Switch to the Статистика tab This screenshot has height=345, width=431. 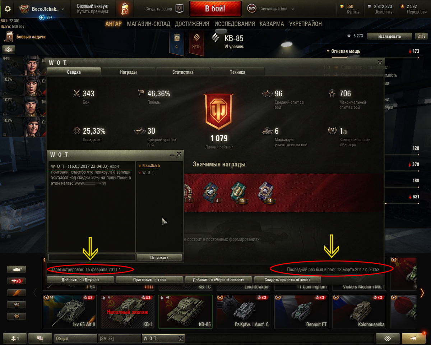coord(183,72)
